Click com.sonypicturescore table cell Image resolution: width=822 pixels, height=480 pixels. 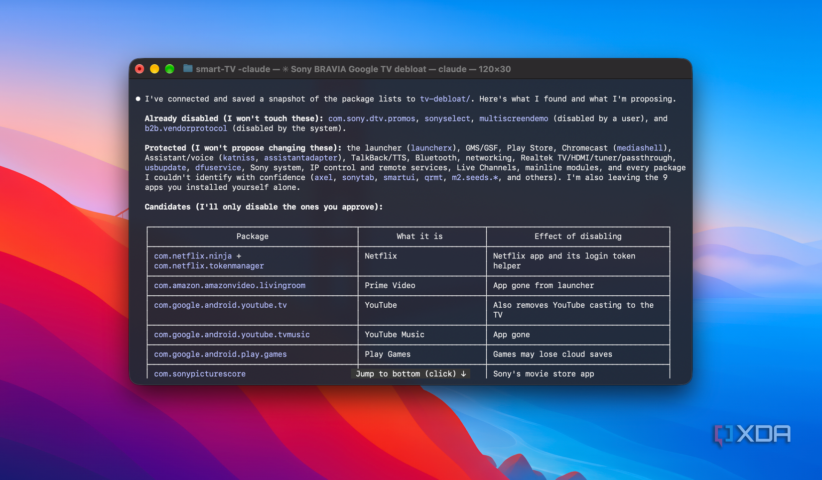[252, 372]
